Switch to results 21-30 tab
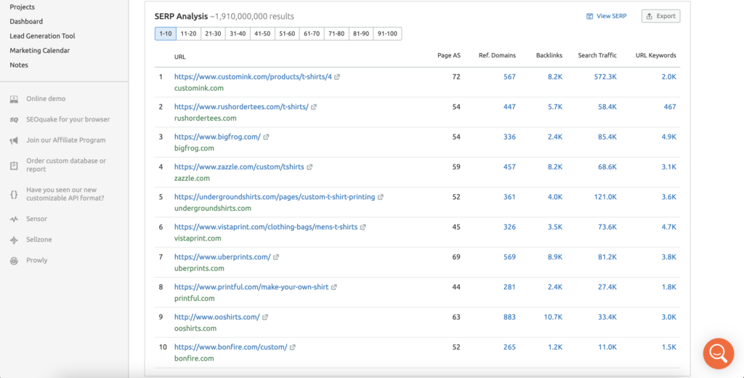744x378 pixels. [213, 33]
